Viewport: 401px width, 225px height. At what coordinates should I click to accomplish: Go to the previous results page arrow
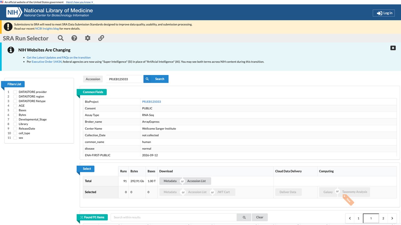[350, 218]
